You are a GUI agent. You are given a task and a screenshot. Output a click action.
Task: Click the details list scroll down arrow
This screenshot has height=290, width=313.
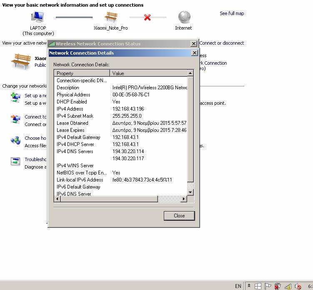[190, 192]
